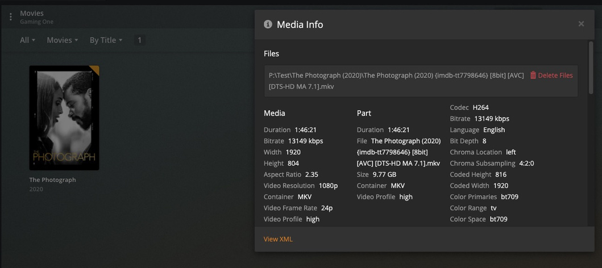Click the orange unwatched corner flag on poster

click(95, 69)
